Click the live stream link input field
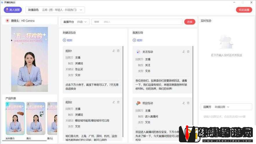This screenshot has height=144, width=256. point(137,22)
